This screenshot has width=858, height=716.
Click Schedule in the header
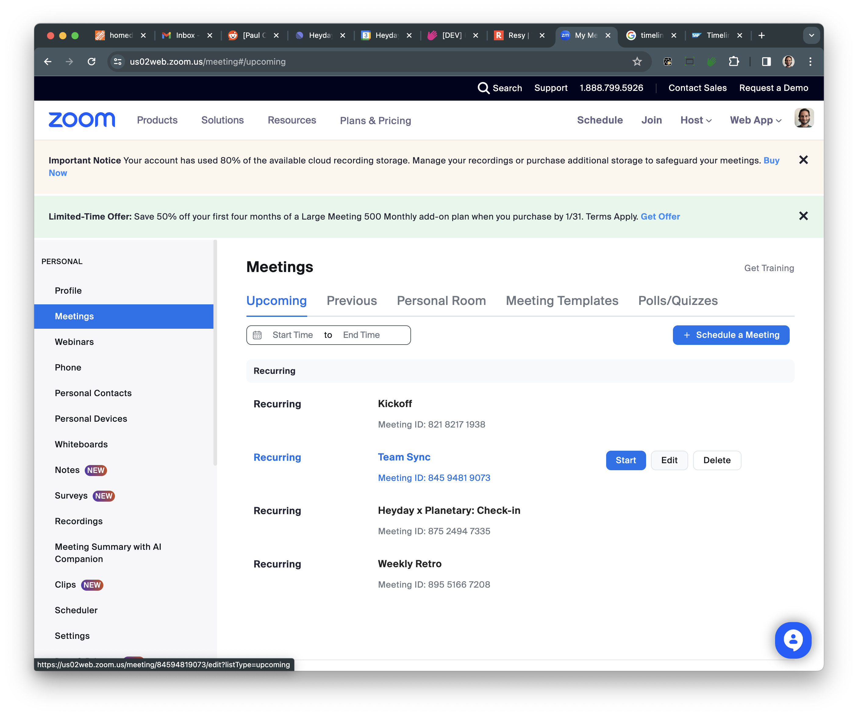599,120
